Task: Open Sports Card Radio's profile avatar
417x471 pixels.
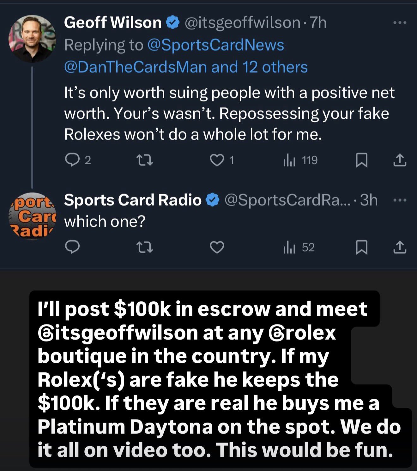Action: (x=32, y=216)
